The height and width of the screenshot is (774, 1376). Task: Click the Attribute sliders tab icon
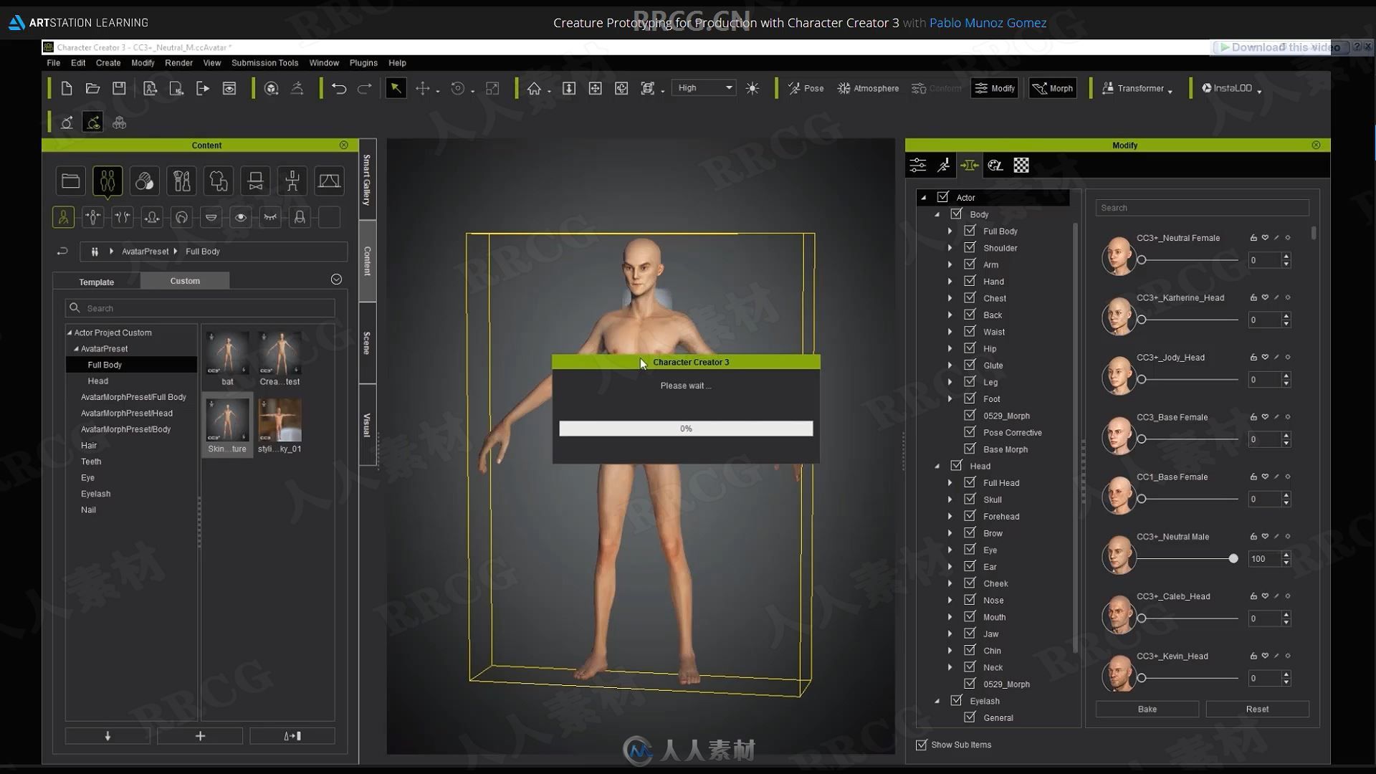[x=918, y=166]
